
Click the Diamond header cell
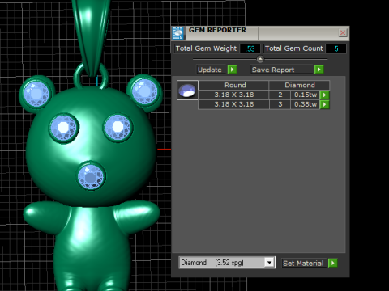pyautogui.click(x=299, y=85)
